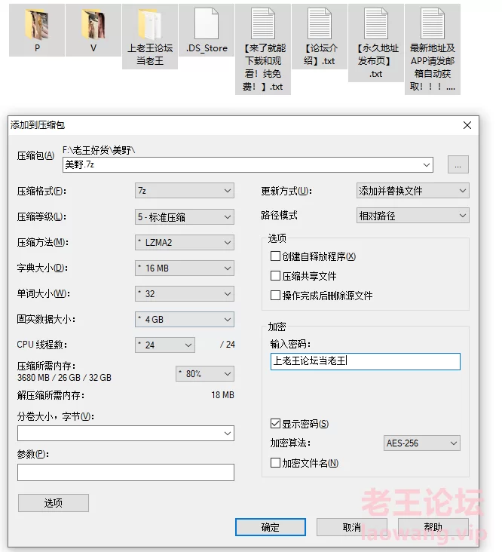
Task: Click the / 24 thread count text
Action: [x=228, y=345]
